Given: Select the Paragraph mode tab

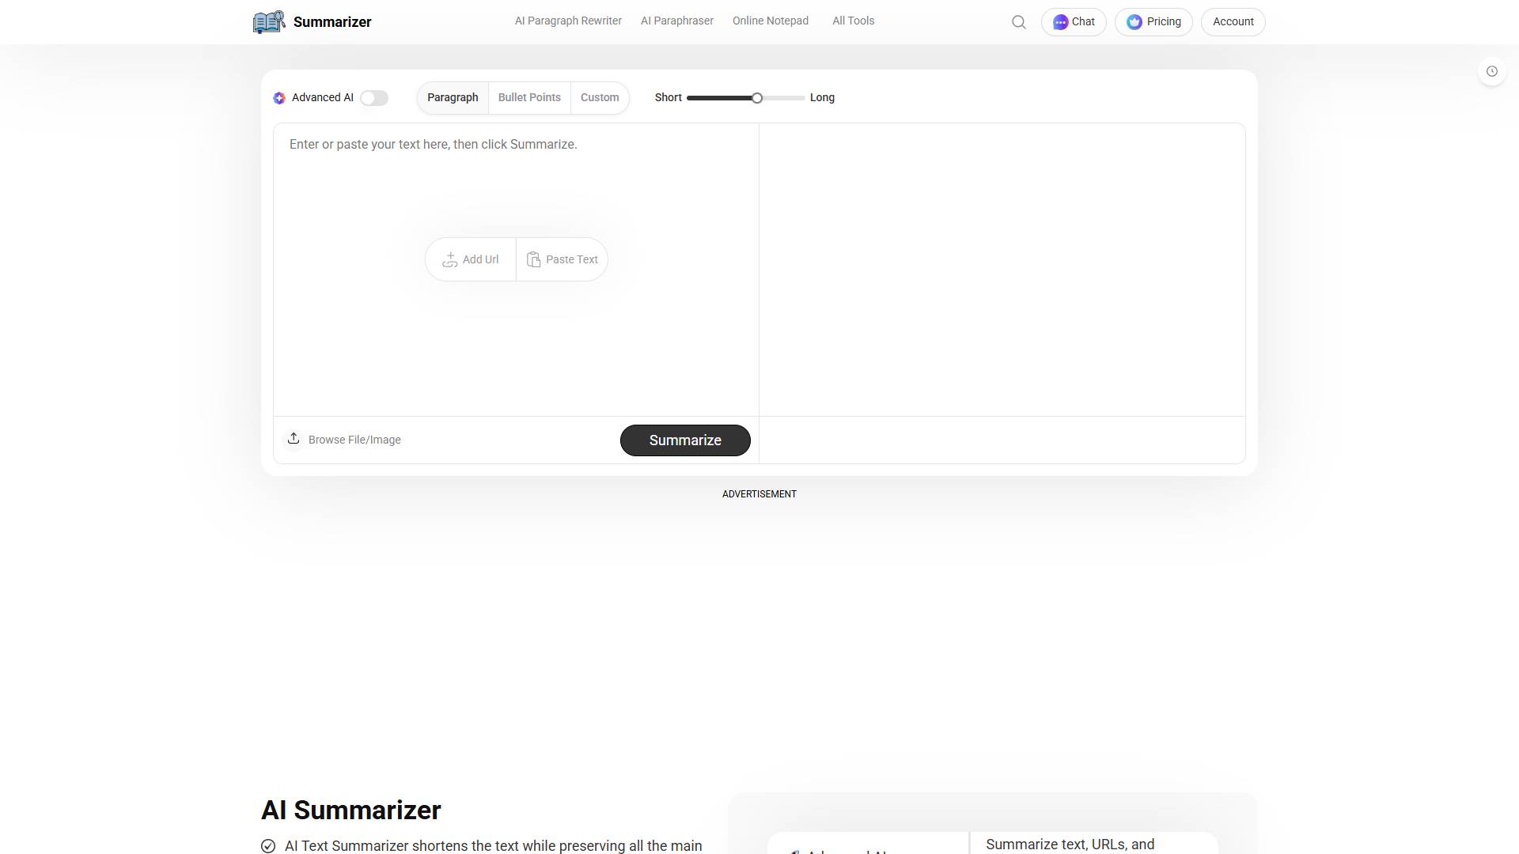Looking at the screenshot, I should click(x=453, y=98).
